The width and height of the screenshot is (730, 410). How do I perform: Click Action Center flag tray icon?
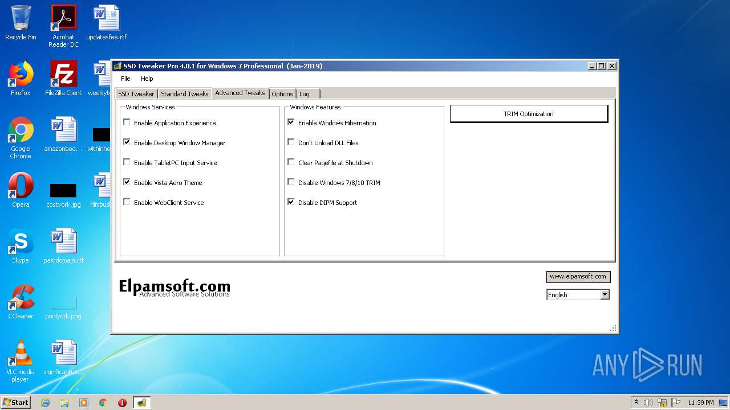[x=676, y=403]
